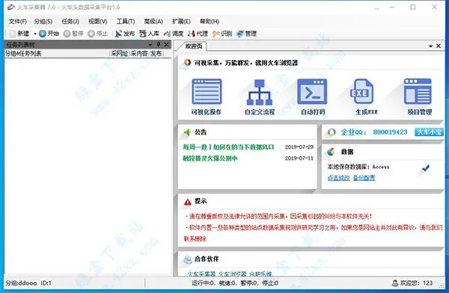Click the 发布 column header in task list

tap(156, 54)
